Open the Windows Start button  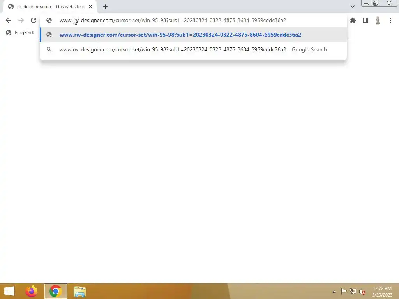point(9,291)
